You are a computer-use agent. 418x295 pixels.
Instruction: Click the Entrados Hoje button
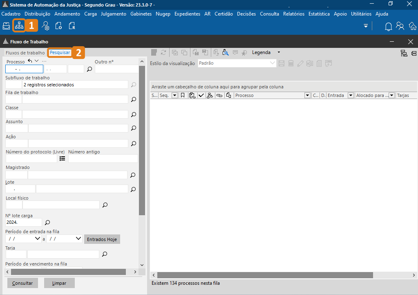[102, 239]
